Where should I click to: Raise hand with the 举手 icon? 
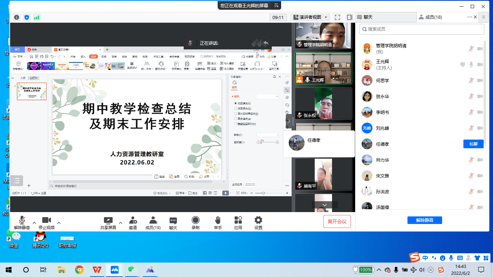click(218, 220)
